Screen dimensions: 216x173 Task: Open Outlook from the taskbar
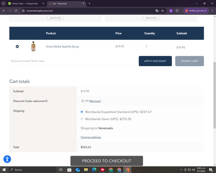(78, 170)
